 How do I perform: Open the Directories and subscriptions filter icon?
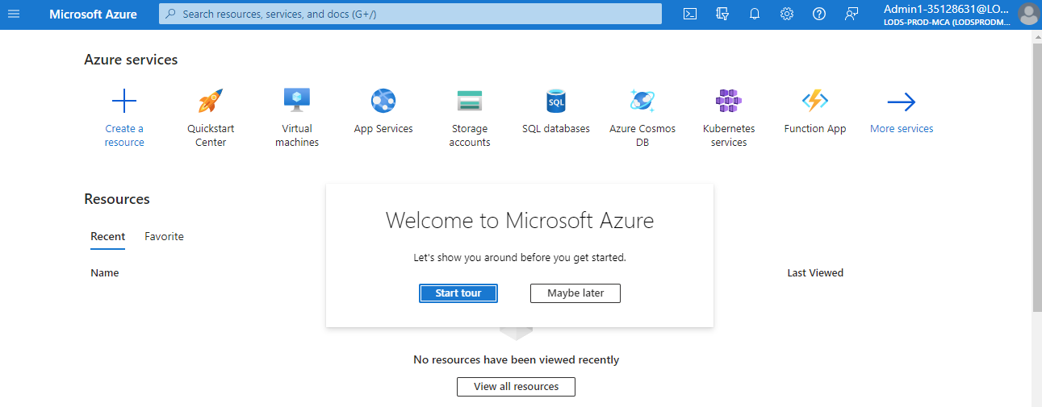click(x=722, y=14)
